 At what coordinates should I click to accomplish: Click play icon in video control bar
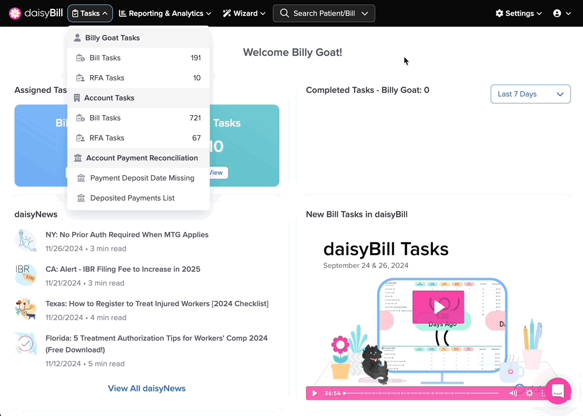pyautogui.click(x=314, y=393)
